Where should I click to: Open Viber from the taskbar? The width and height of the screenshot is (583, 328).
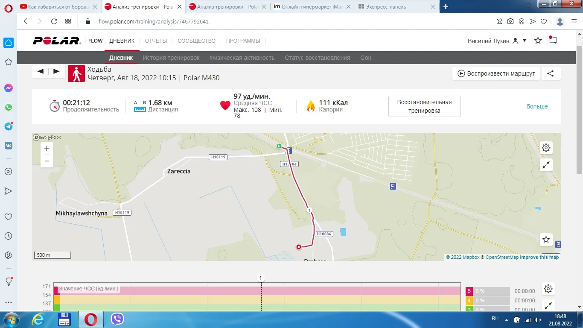tap(117, 319)
